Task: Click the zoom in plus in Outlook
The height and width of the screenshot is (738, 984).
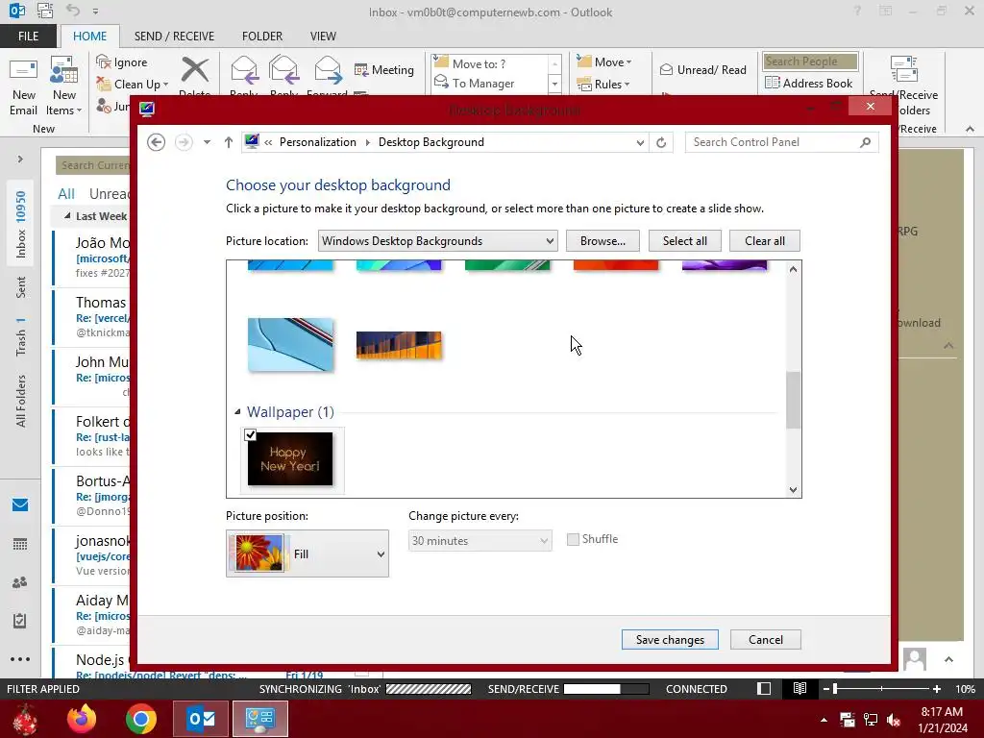Action: (x=937, y=688)
